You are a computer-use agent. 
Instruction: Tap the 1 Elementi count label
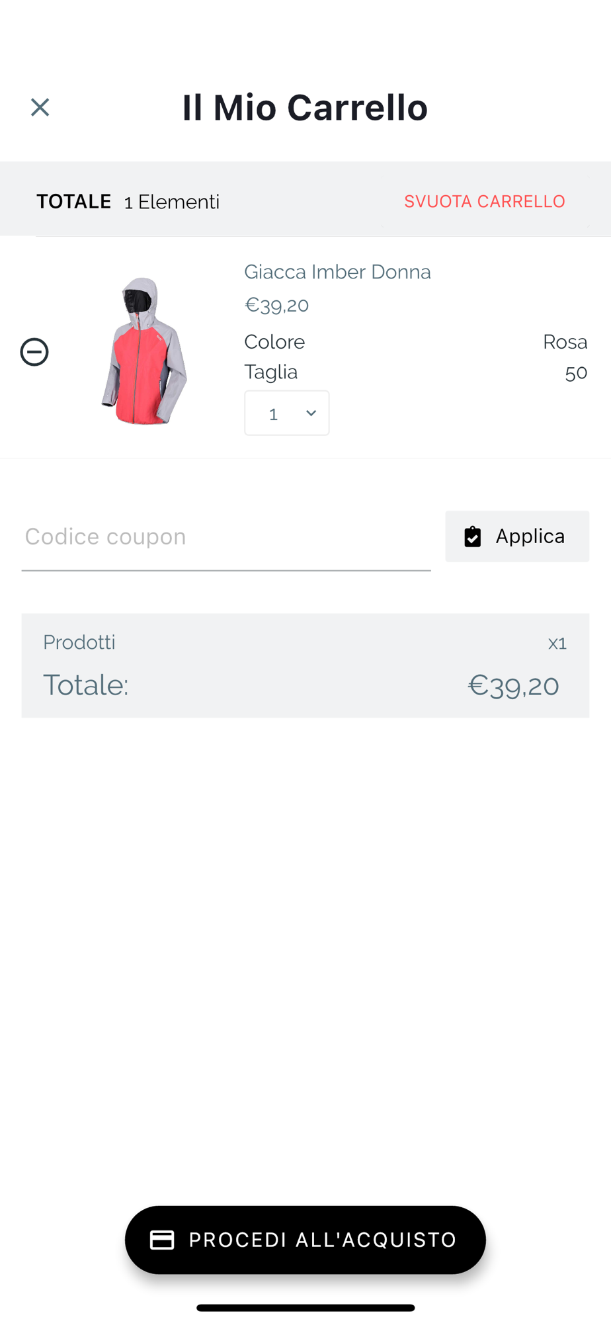[171, 202]
